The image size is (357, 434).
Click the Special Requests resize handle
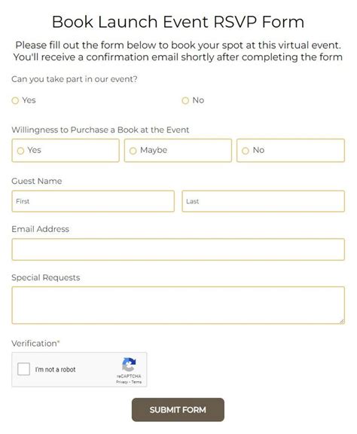pos(342,321)
